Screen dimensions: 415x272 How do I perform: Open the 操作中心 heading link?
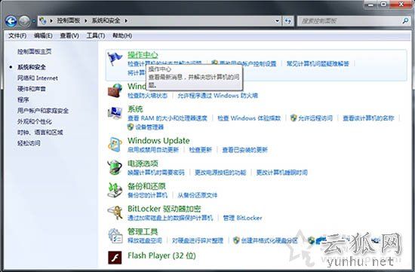pos(143,55)
